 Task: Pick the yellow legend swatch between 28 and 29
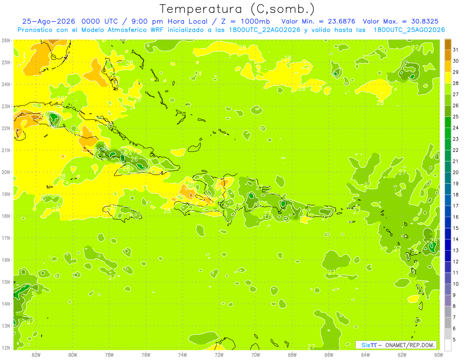click(x=448, y=78)
